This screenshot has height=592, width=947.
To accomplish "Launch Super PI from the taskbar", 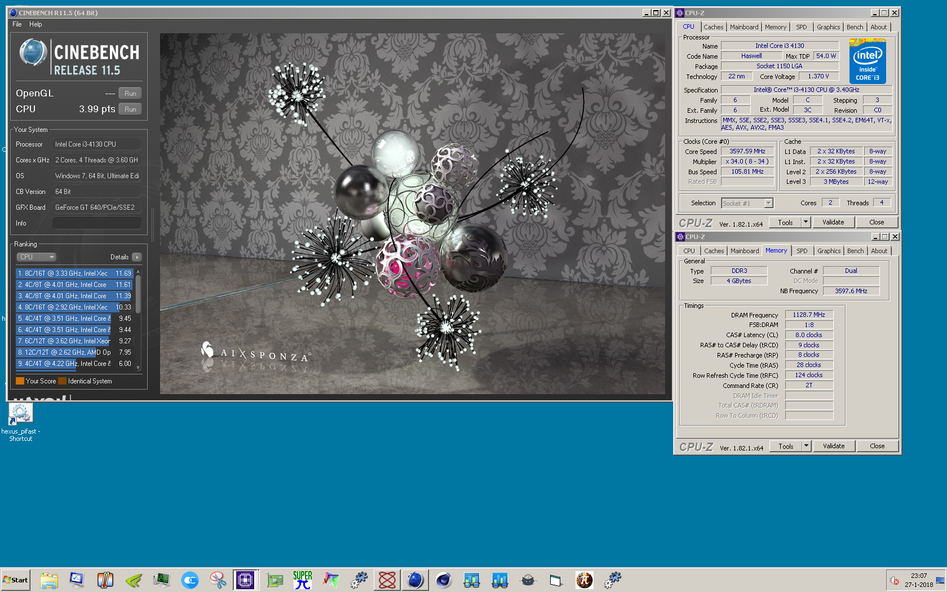I will (x=303, y=580).
